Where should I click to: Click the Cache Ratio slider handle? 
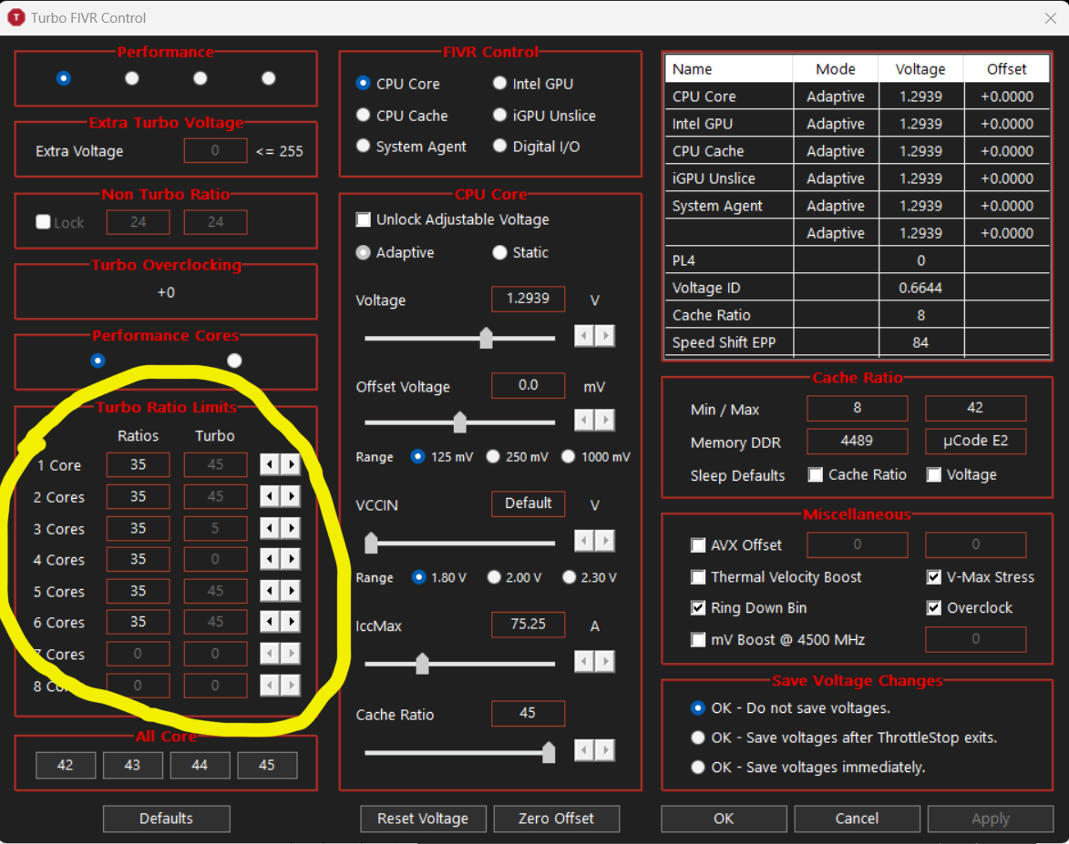pyautogui.click(x=548, y=752)
